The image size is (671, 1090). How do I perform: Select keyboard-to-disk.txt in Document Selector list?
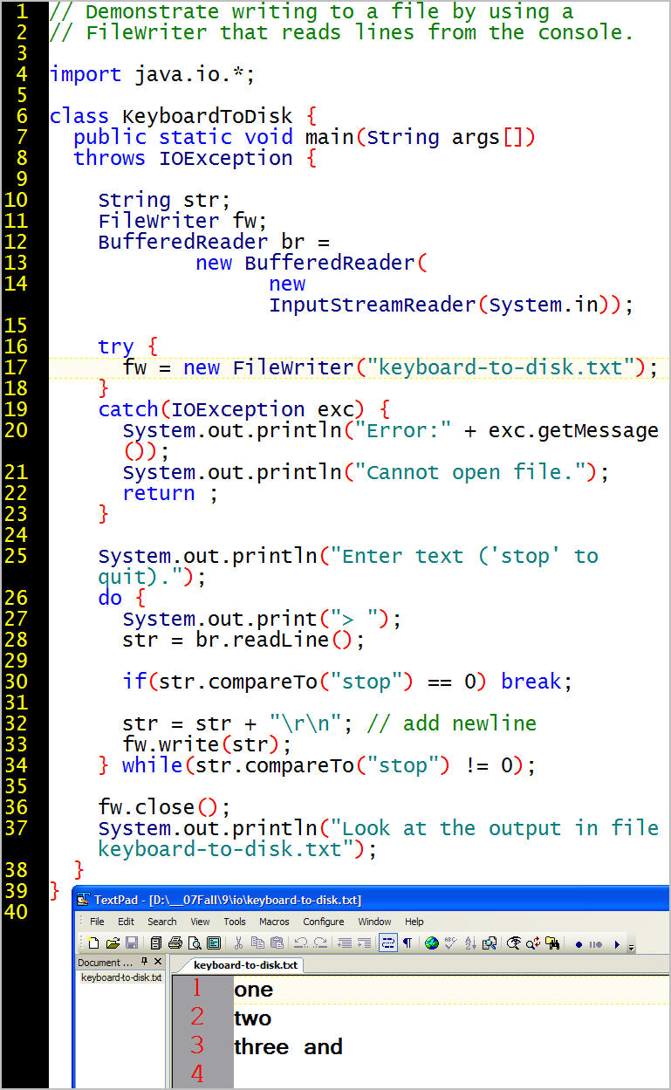(x=121, y=977)
